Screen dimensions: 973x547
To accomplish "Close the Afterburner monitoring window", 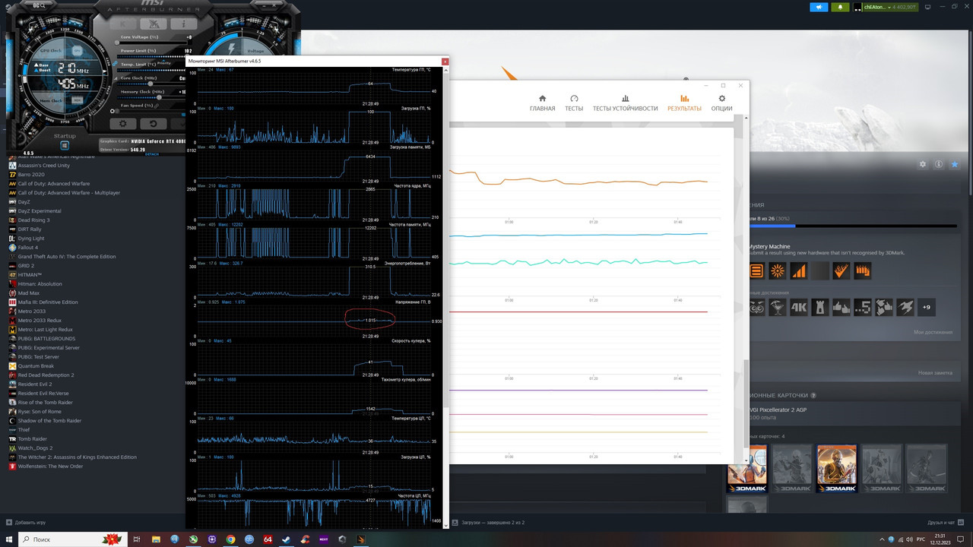I will pos(445,62).
